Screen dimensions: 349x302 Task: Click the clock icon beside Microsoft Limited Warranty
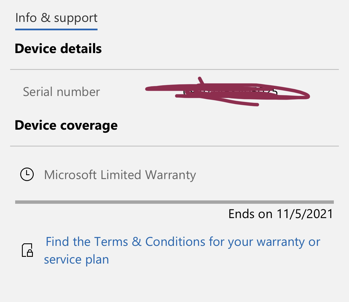pos(27,175)
